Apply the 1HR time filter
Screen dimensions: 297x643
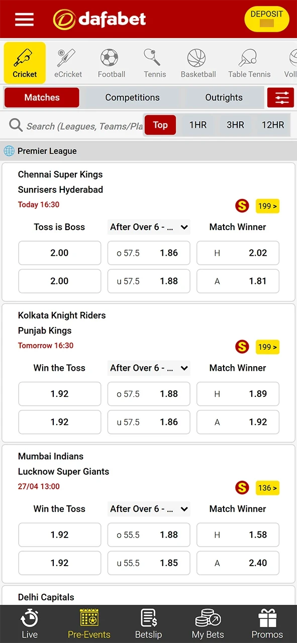(x=197, y=125)
